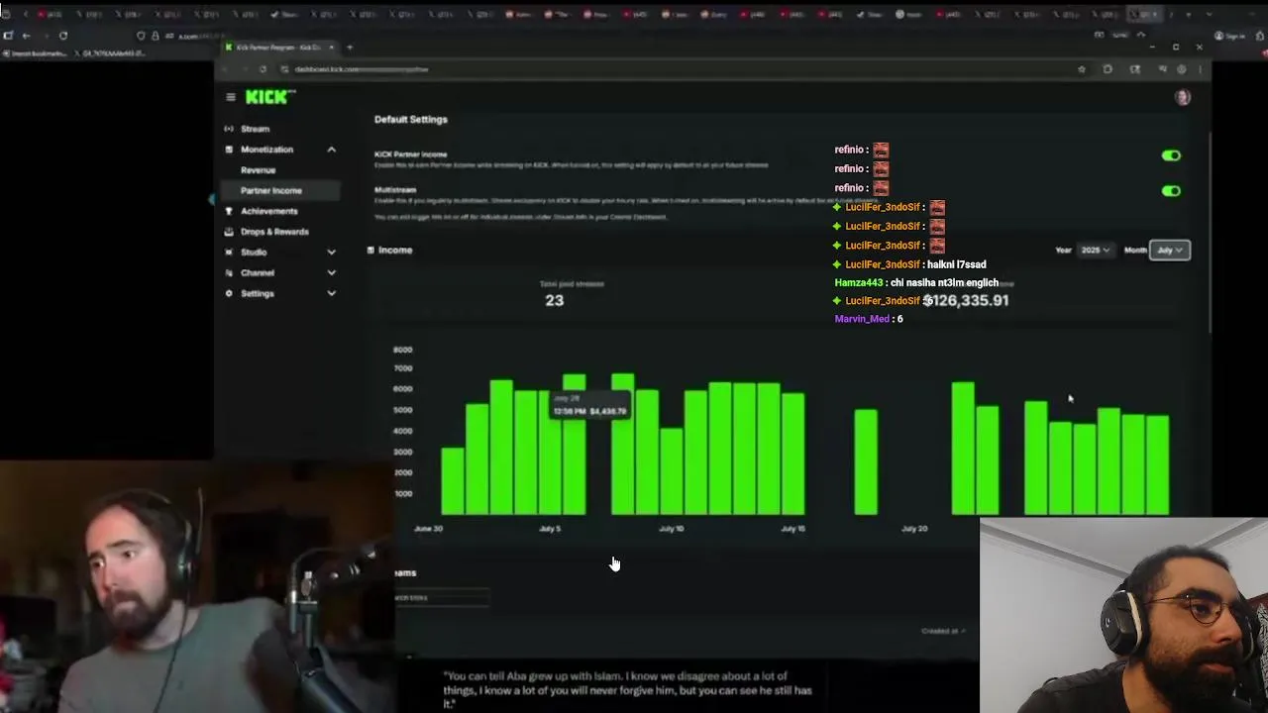The height and width of the screenshot is (713, 1268).
Task: Click the Total paid streams value 23
Action: (555, 301)
